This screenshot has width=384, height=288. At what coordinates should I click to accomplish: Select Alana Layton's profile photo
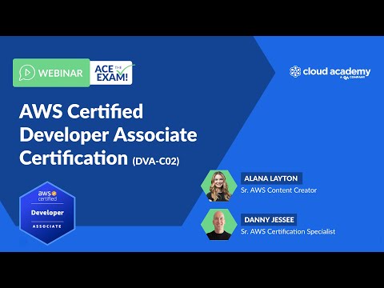pyautogui.click(x=219, y=186)
